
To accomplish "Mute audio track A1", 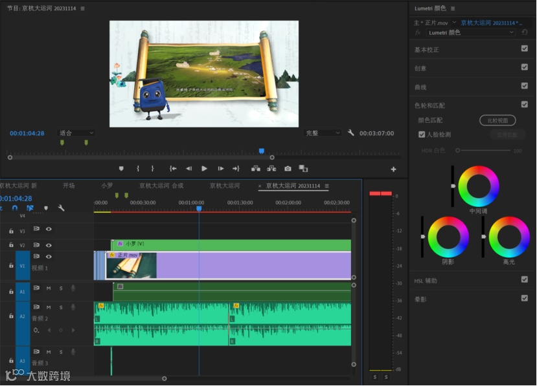I will click(49, 288).
